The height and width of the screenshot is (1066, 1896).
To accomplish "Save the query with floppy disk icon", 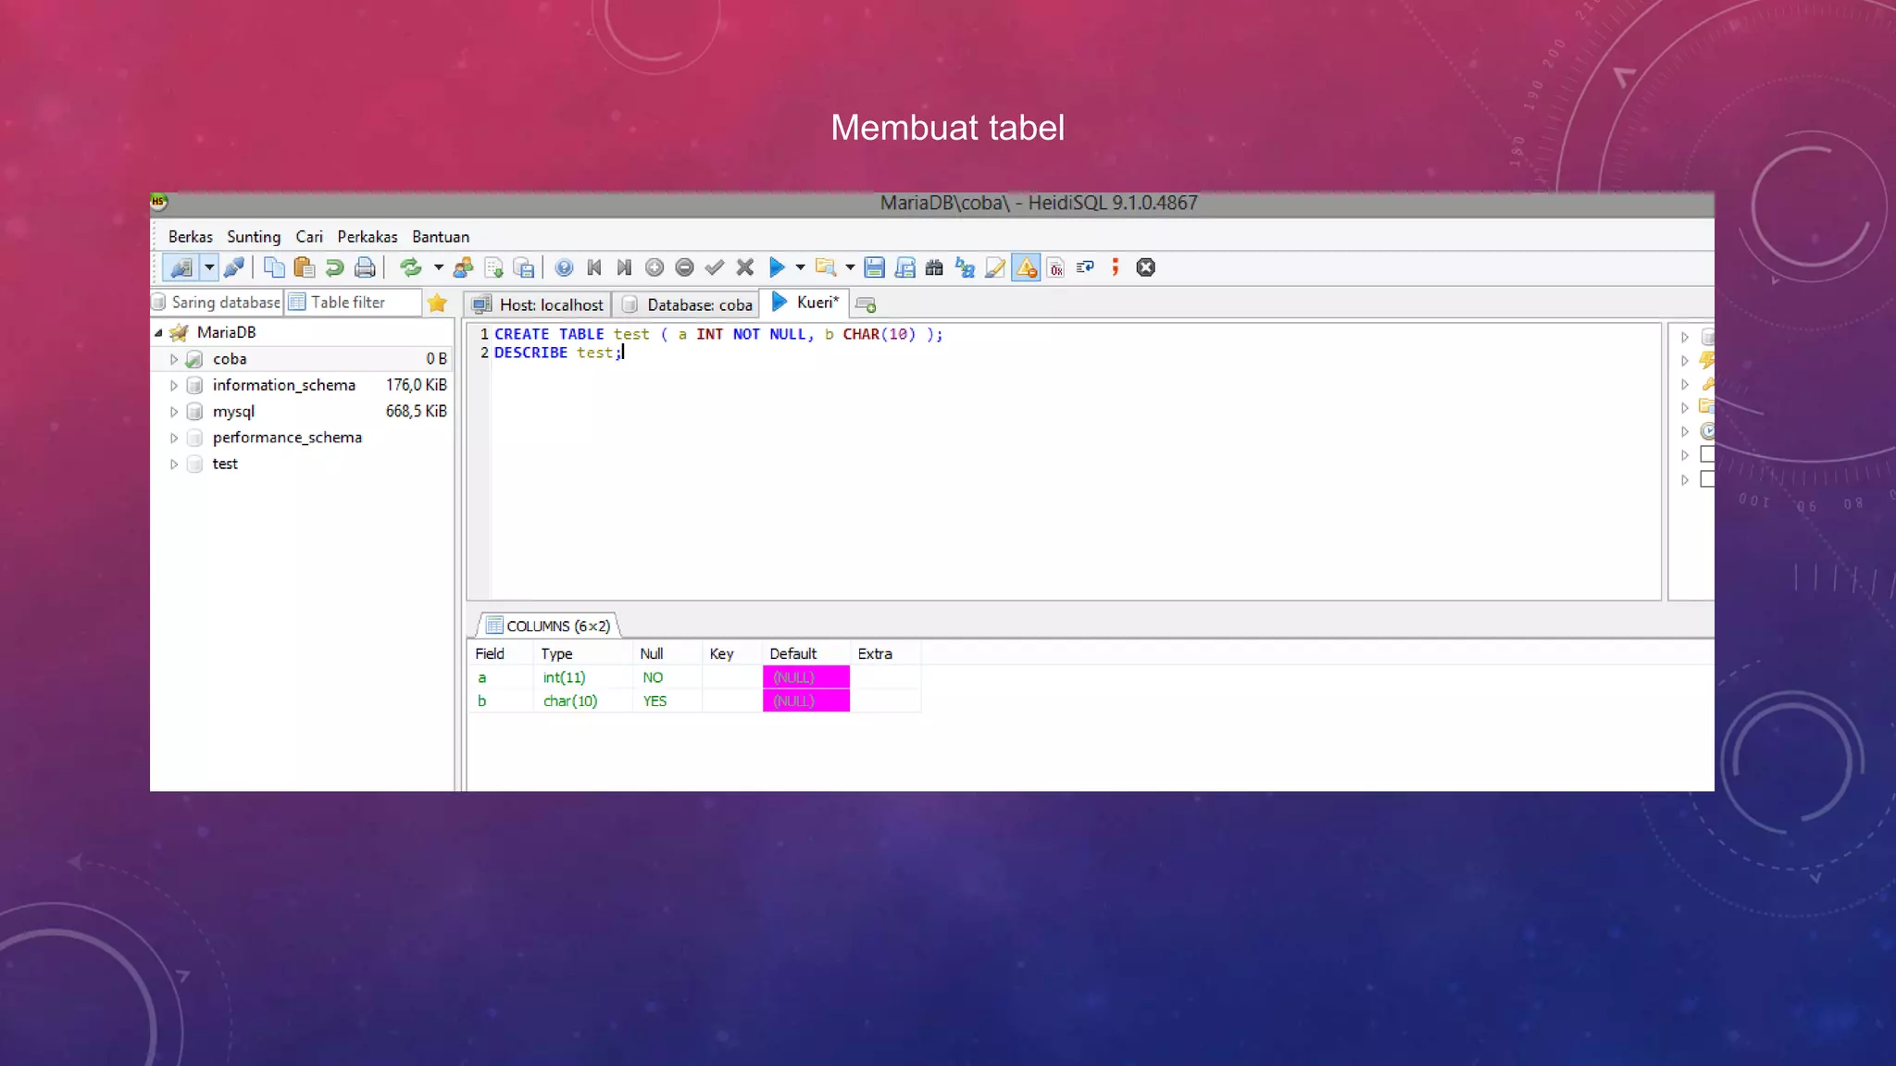I will (874, 267).
